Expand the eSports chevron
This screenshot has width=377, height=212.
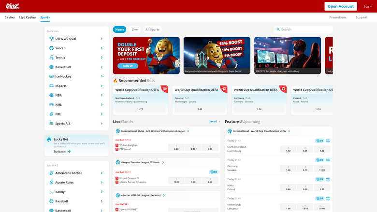pos(101,85)
